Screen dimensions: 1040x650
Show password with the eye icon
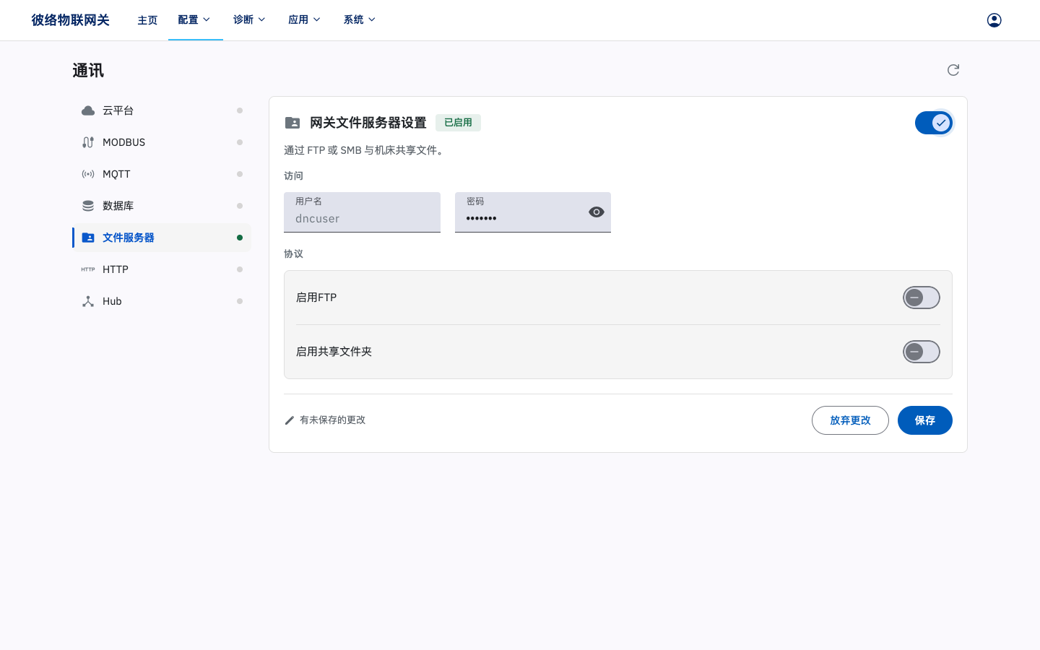(597, 212)
